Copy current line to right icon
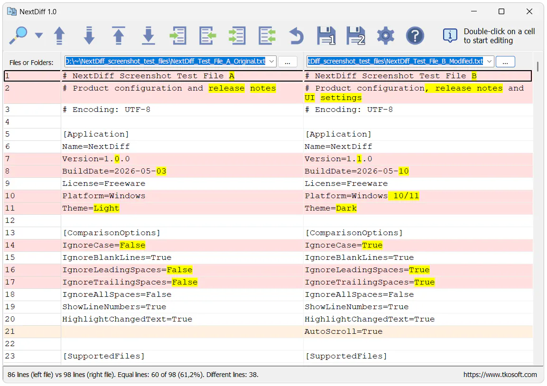The width and height of the screenshot is (547, 386). (x=178, y=36)
